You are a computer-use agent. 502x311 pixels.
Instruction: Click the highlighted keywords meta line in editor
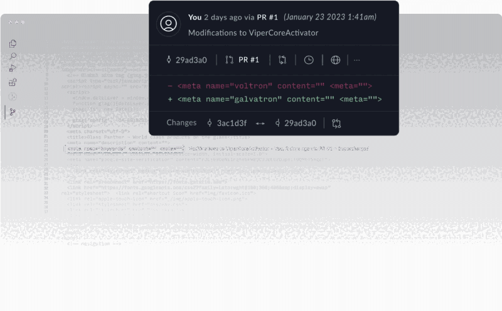click(124, 149)
